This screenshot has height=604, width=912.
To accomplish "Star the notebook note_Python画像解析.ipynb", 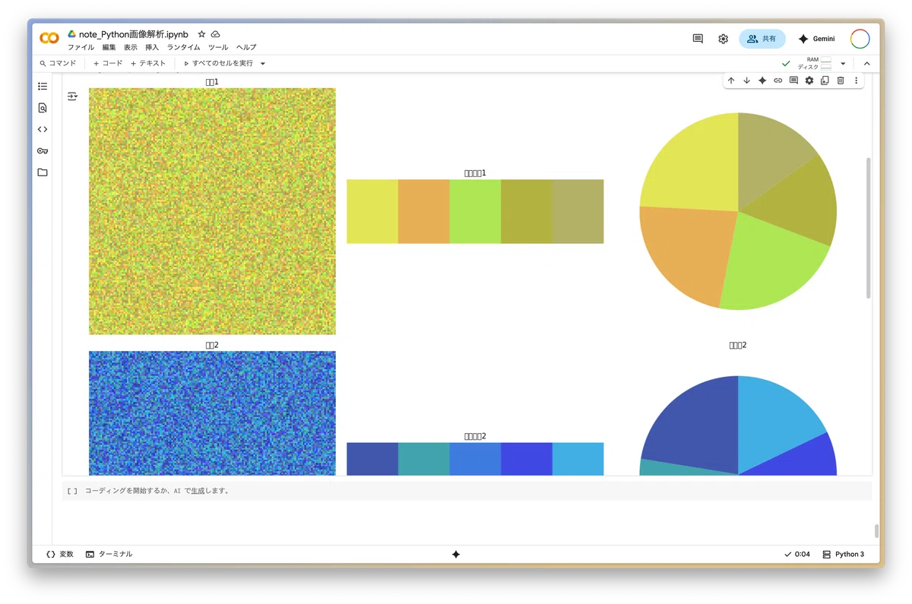I will tap(201, 34).
